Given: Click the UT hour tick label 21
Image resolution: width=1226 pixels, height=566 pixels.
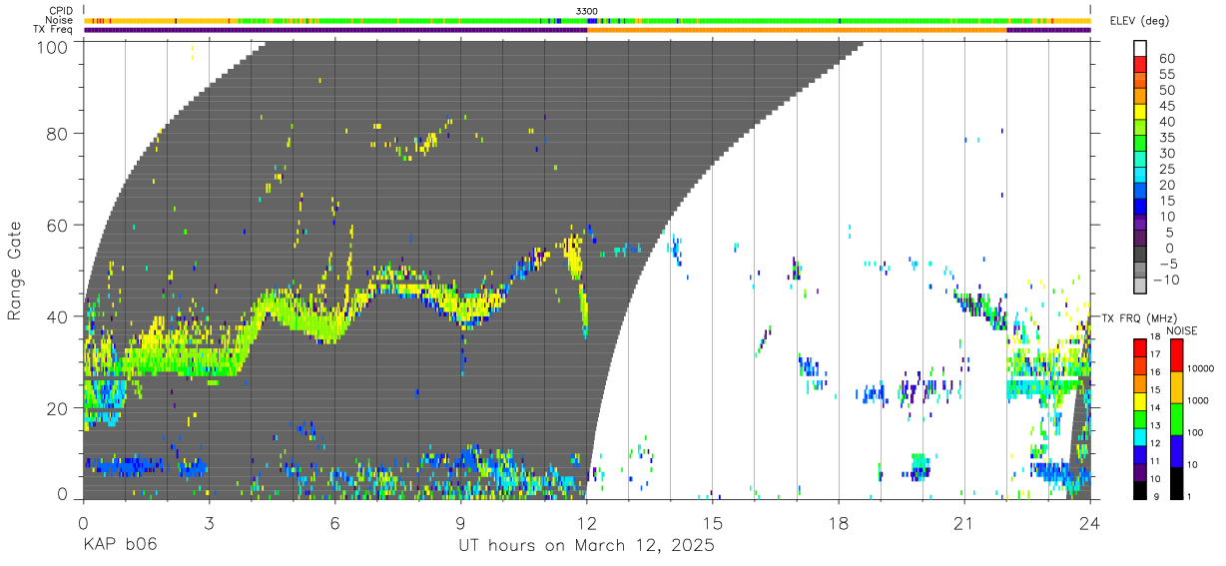Looking at the screenshot, I should pyautogui.click(x=964, y=522).
